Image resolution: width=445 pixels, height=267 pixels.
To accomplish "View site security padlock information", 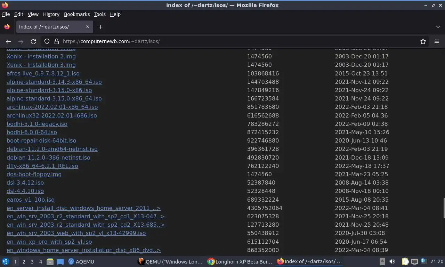I will click(57, 41).
